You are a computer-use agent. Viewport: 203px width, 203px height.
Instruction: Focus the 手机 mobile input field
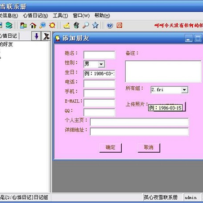point(99,93)
